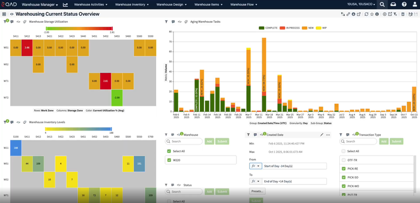Open the Presets... button
Screen dimensions: 420x203
pos(258,191)
